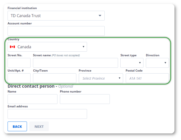181x140 pixels.
Task: Expand the Street type dropdown
Action: (x=132, y=63)
